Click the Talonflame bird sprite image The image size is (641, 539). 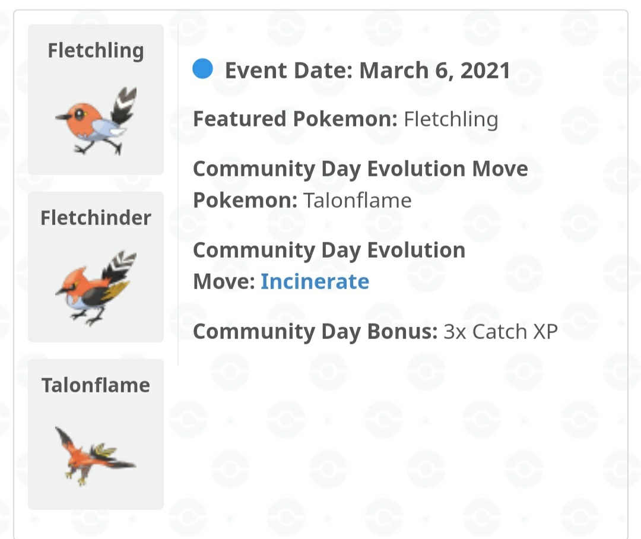[x=96, y=455]
